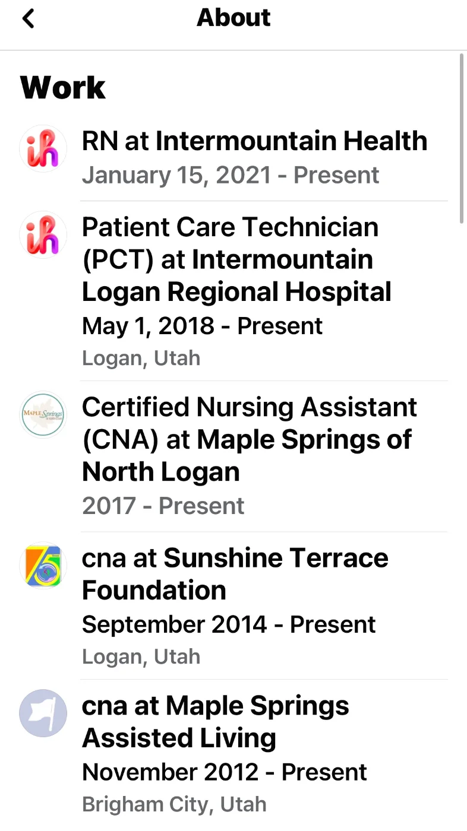The image size is (467, 831).
Task: Tap the September 2014 - Present date
Action: (x=229, y=624)
